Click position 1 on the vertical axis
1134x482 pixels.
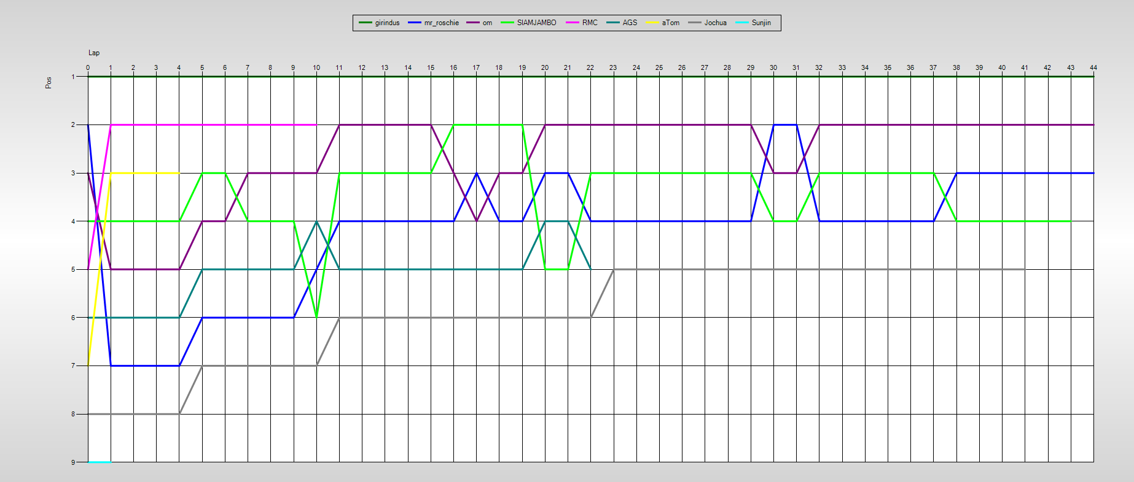pos(73,77)
